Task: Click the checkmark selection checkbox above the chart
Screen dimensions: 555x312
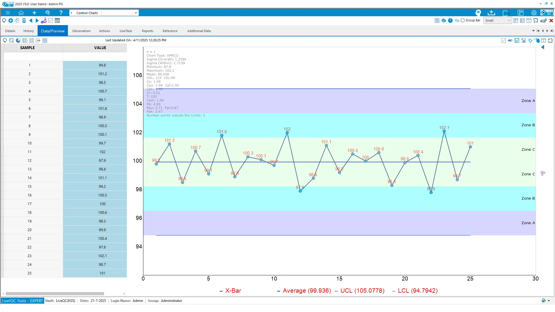Action: tap(504, 40)
